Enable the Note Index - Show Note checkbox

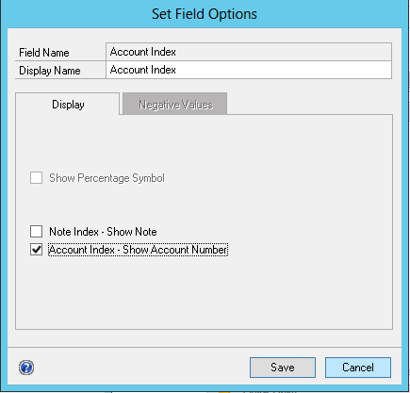pyautogui.click(x=36, y=232)
